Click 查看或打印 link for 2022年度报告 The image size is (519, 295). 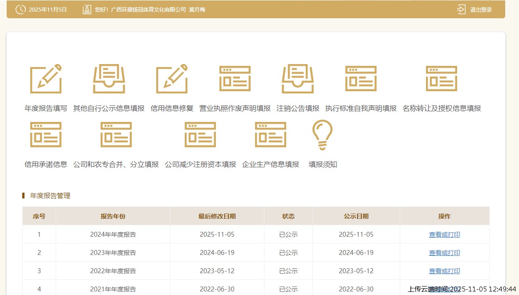point(444,271)
